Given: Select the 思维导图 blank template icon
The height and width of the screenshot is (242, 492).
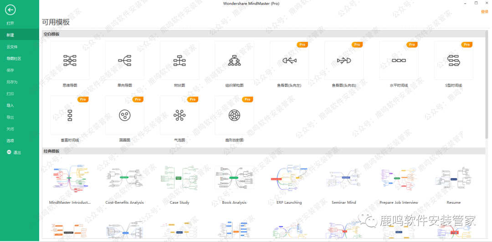Looking at the screenshot, I should pyautogui.click(x=70, y=60).
